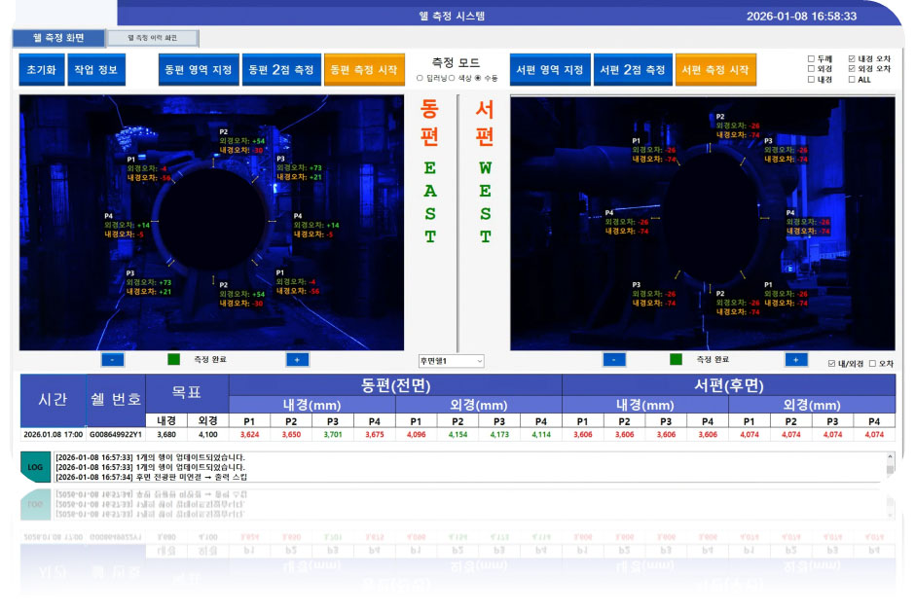The width and height of the screenshot is (915, 613).
Task: Click the plus button under the west camera view
Action: (x=796, y=359)
